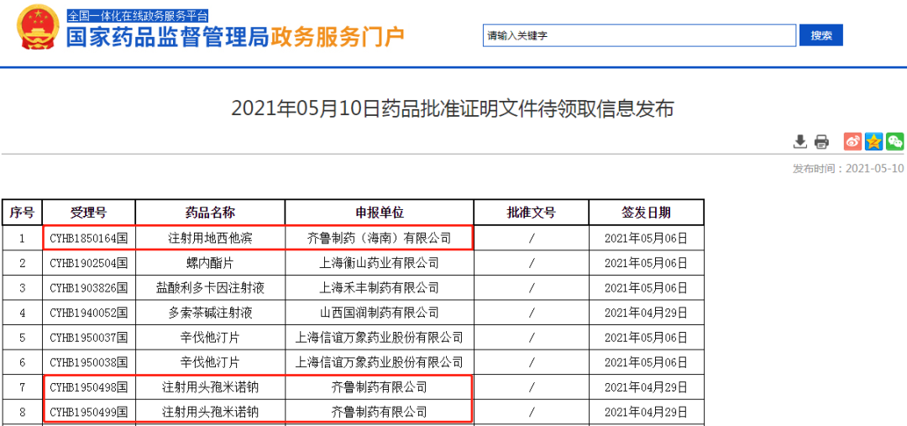Screen dimensions: 907x426
Task: Select the page title 2021年05月10日药品批准证明文件待领取信息发布
Action: point(453,109)
